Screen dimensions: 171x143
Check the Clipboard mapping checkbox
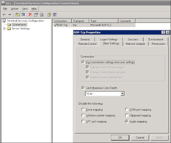click(127, 115)
